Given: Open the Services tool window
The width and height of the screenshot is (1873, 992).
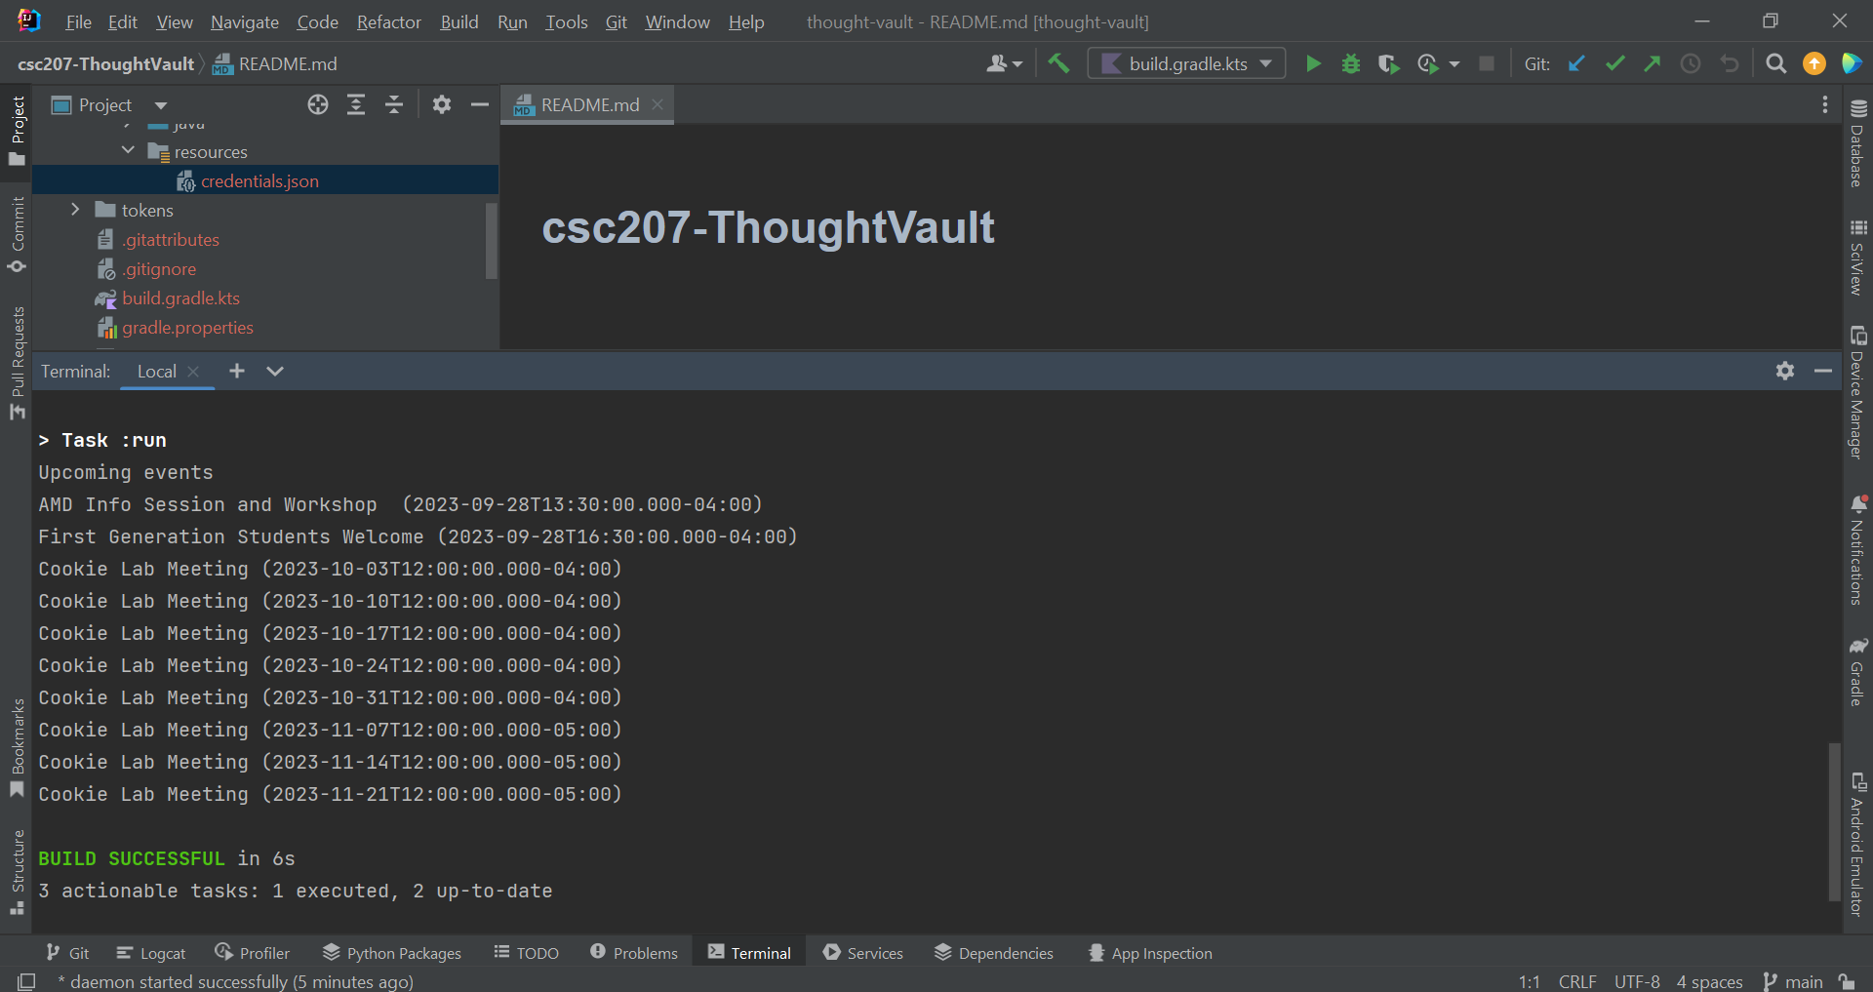Looking at the screenshot, I should 863,953.
